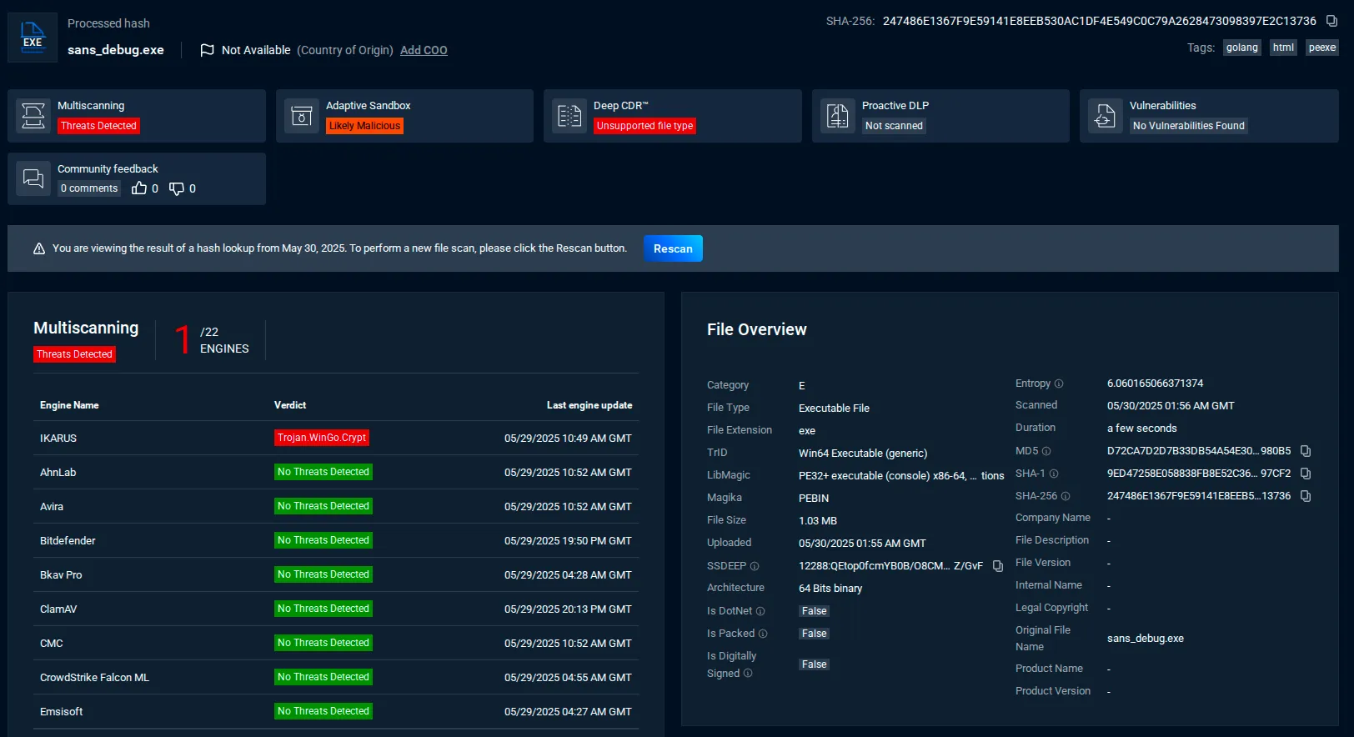Click the Likely Malicious sandbox badge
Screen dimensions: 1354x737
point(364,126)
